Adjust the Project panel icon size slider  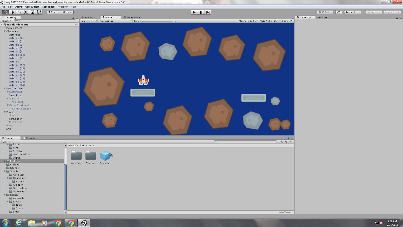pyautogui.click(x=285, y=212)
